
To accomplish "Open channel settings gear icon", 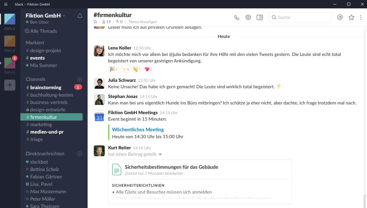I will [x=248, y=17].
